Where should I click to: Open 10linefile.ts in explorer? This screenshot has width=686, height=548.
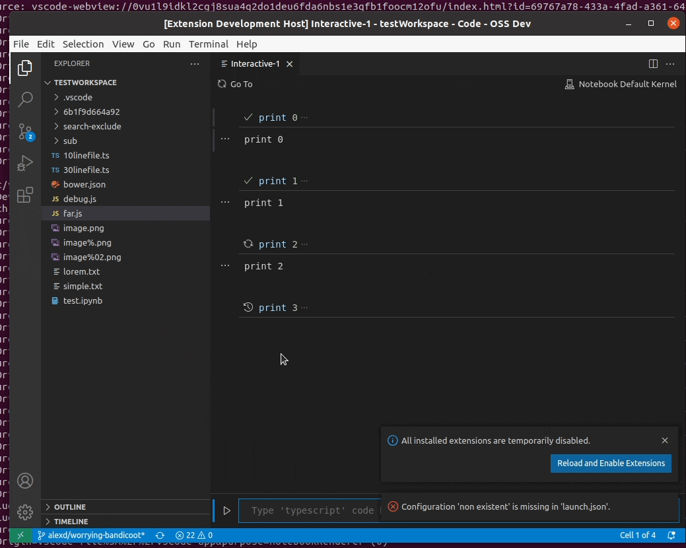point(125,155)
